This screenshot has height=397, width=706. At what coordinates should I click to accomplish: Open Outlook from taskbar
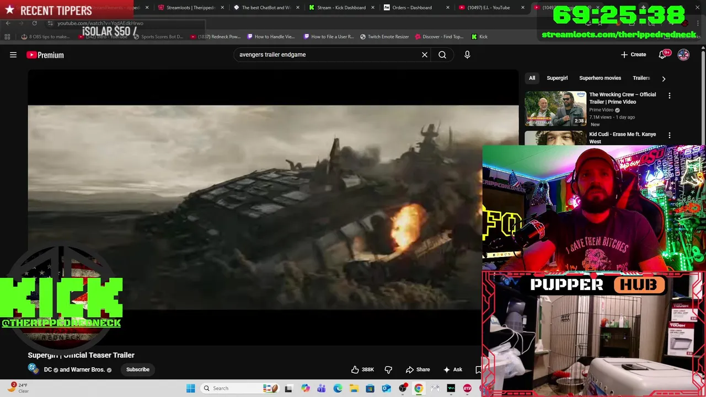tap(386, 388)
